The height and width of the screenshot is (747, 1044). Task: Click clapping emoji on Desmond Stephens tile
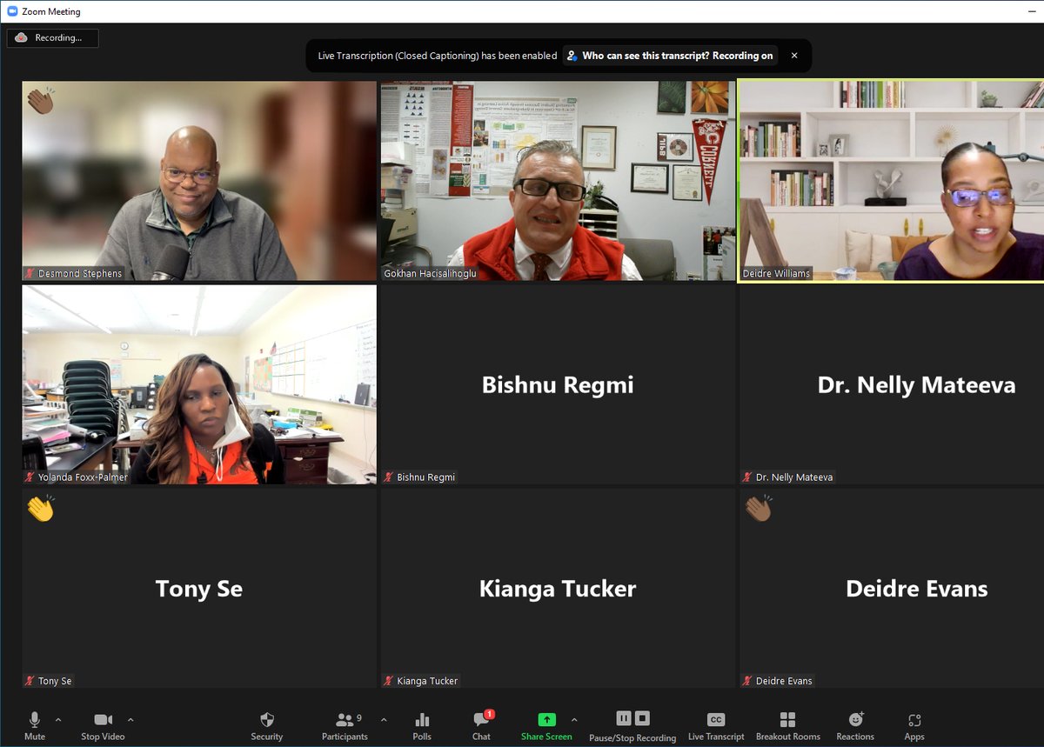(40, 101)
